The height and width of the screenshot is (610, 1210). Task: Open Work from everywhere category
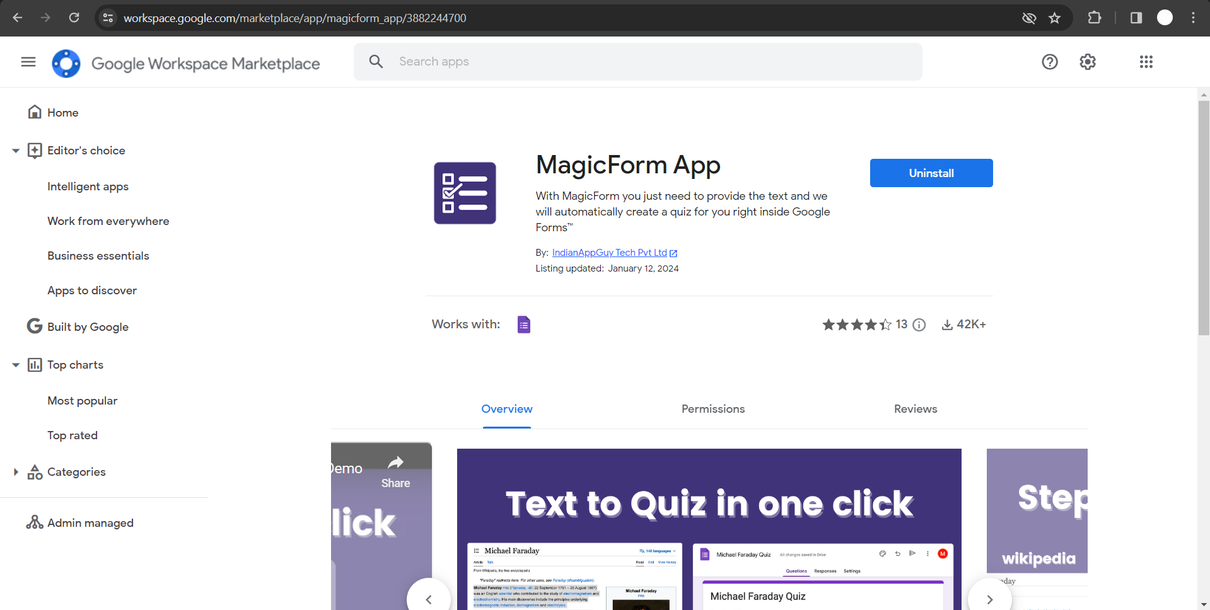[x=108, y=221]
